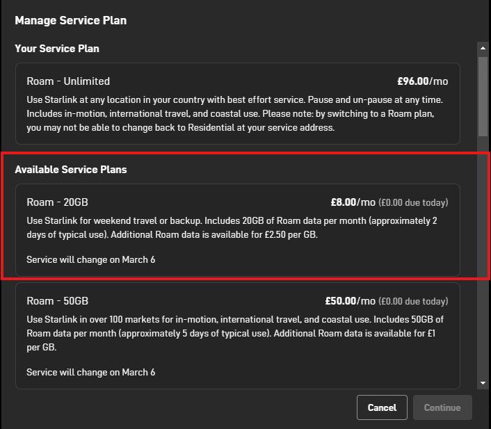Viewport: 491px width, 429px height.
Task: Click the Continue button
Action: pos(442,407)
